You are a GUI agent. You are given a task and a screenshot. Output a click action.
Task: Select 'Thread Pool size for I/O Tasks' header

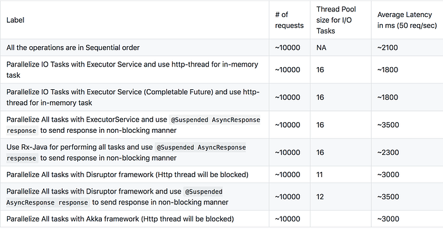click(336, 20)
